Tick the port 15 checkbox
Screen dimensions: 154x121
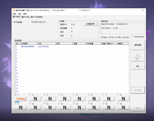104,104
